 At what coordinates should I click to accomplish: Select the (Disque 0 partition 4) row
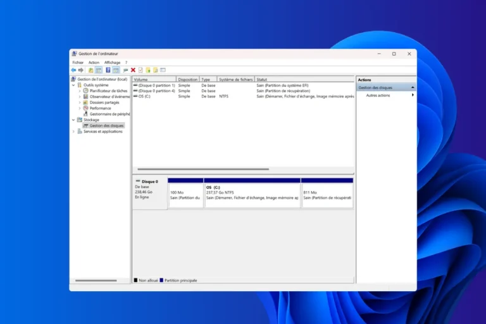click(243, 91)
